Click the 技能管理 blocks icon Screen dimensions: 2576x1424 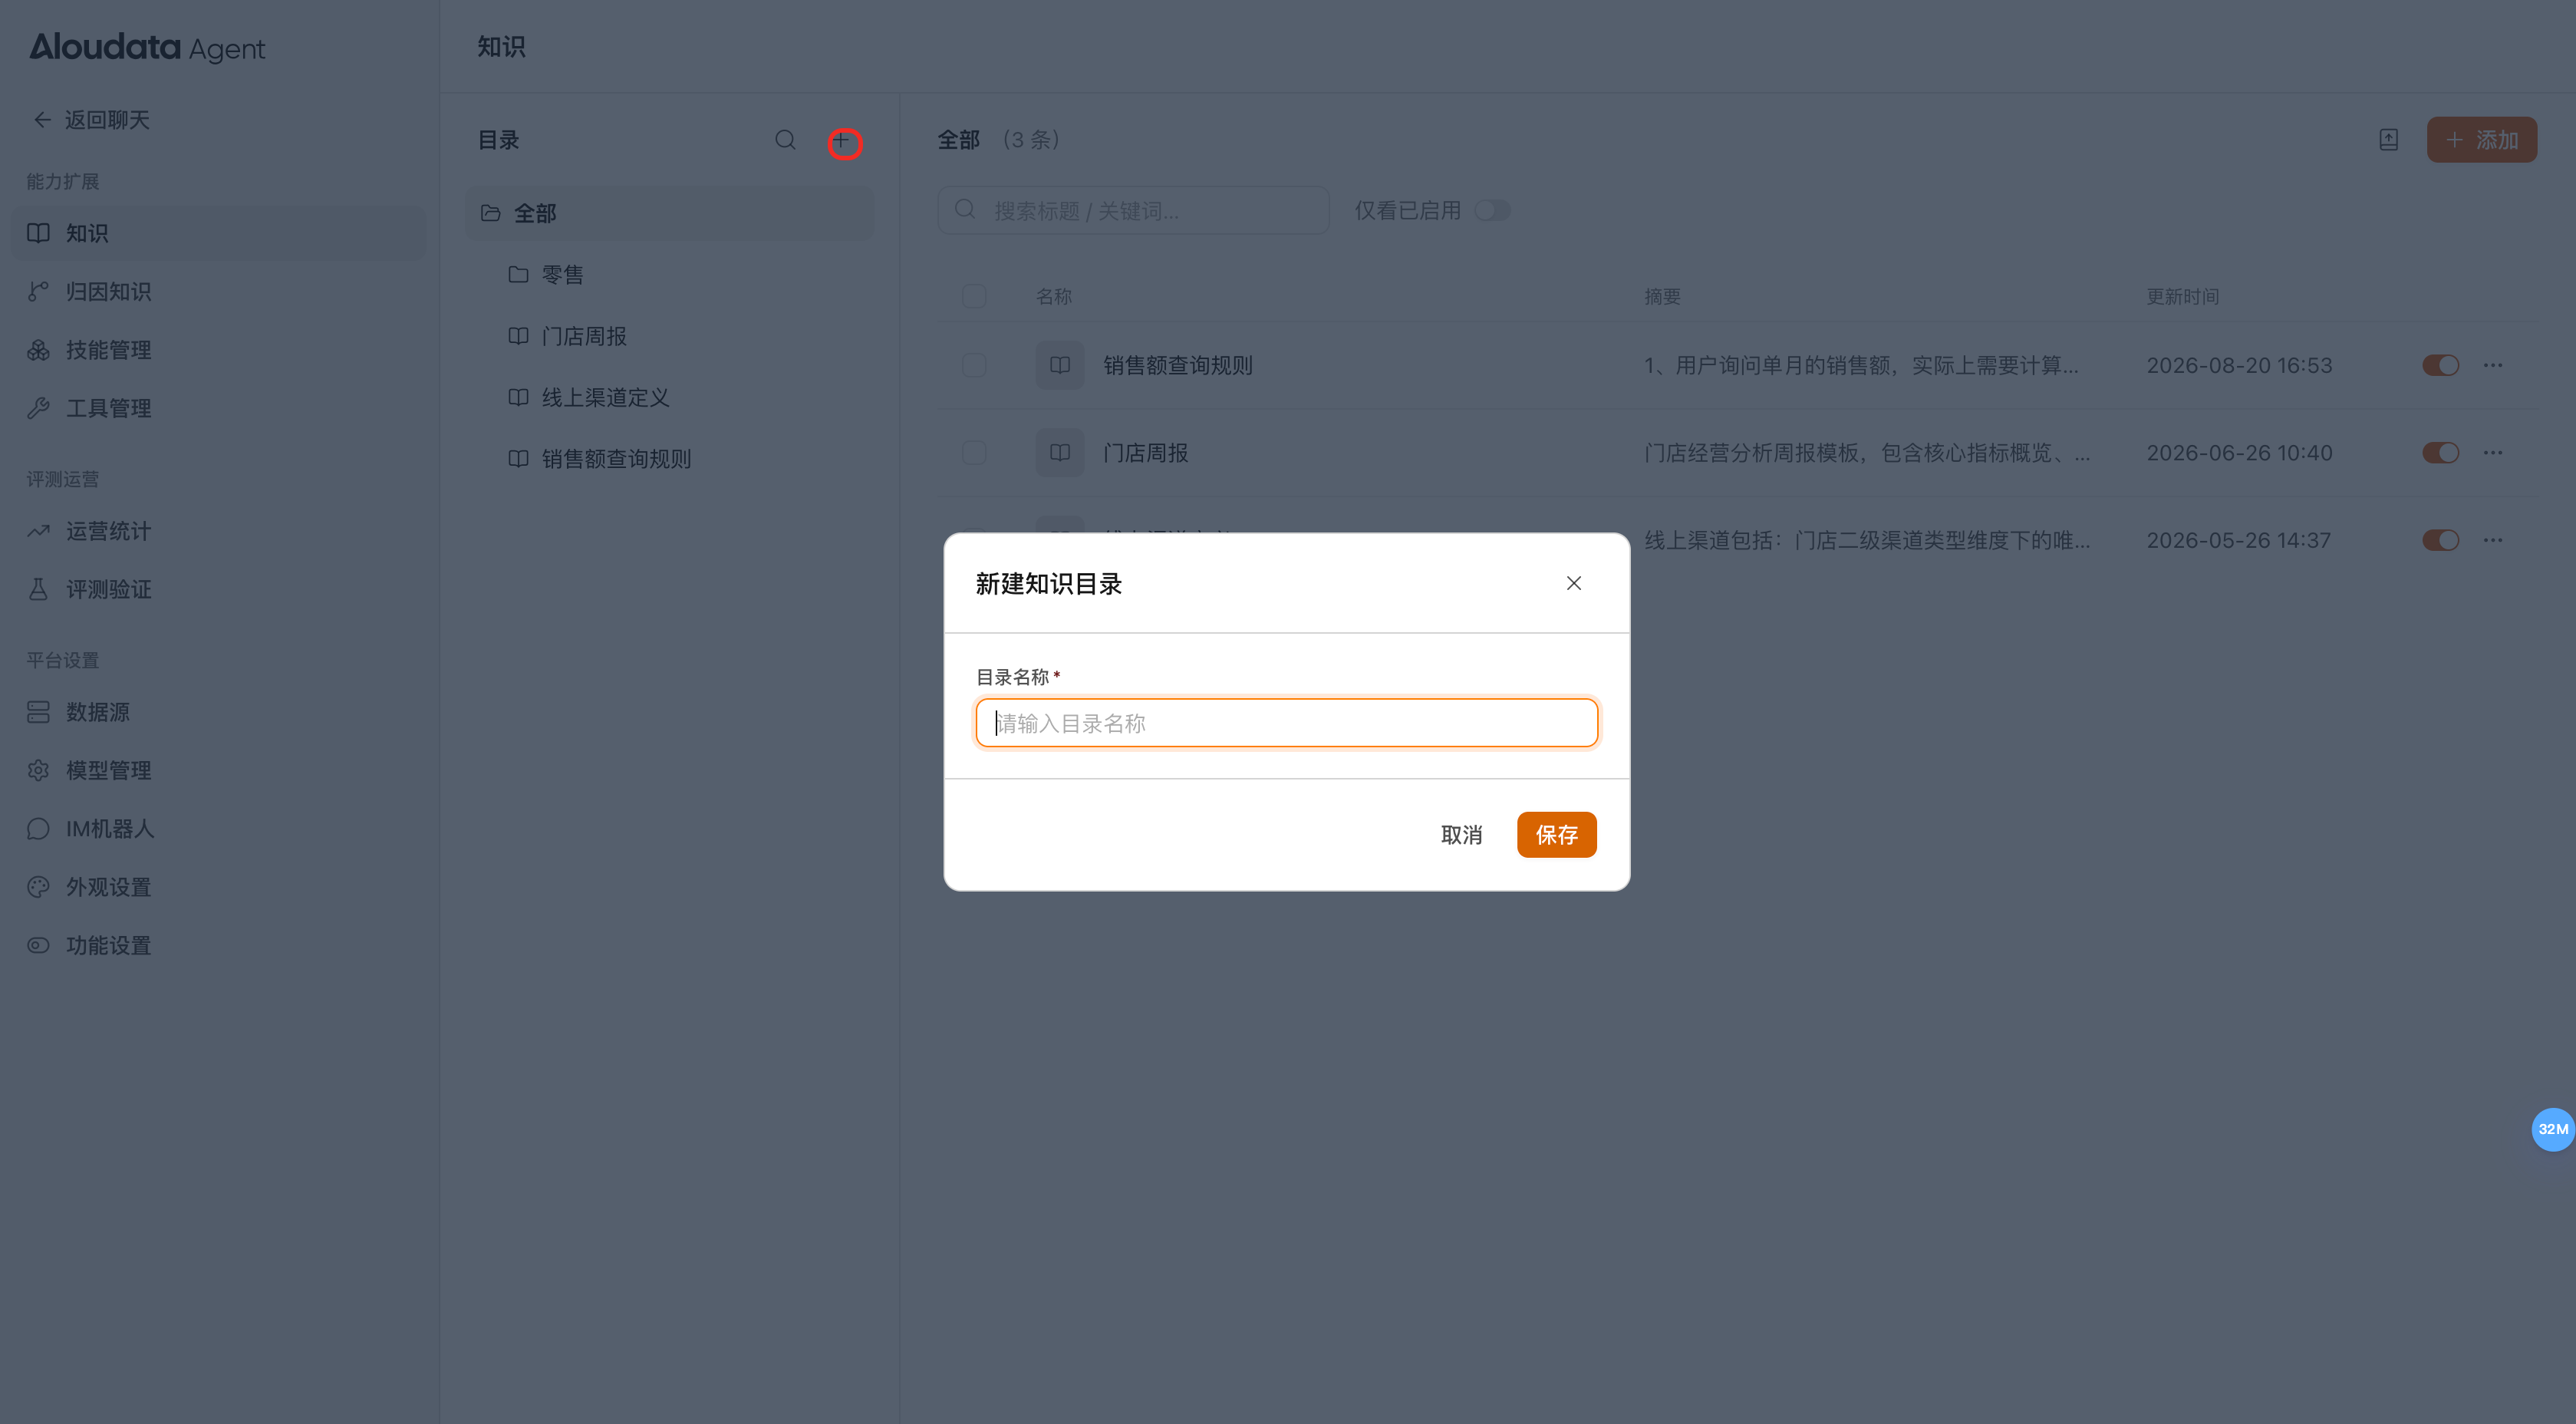click(x=38, y=350)
